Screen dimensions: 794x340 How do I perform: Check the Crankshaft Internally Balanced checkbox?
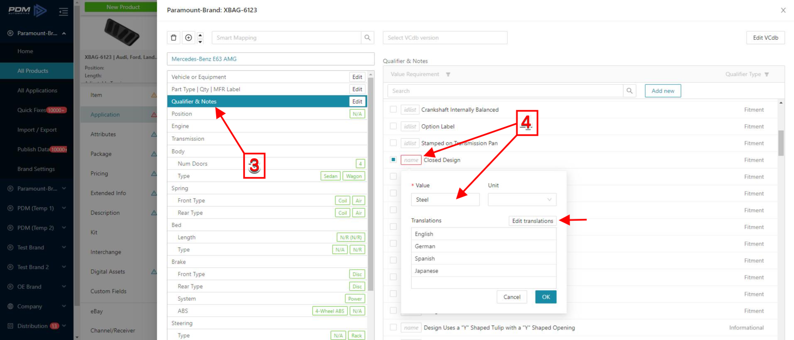pyautogui.click(x=393, y=109)
